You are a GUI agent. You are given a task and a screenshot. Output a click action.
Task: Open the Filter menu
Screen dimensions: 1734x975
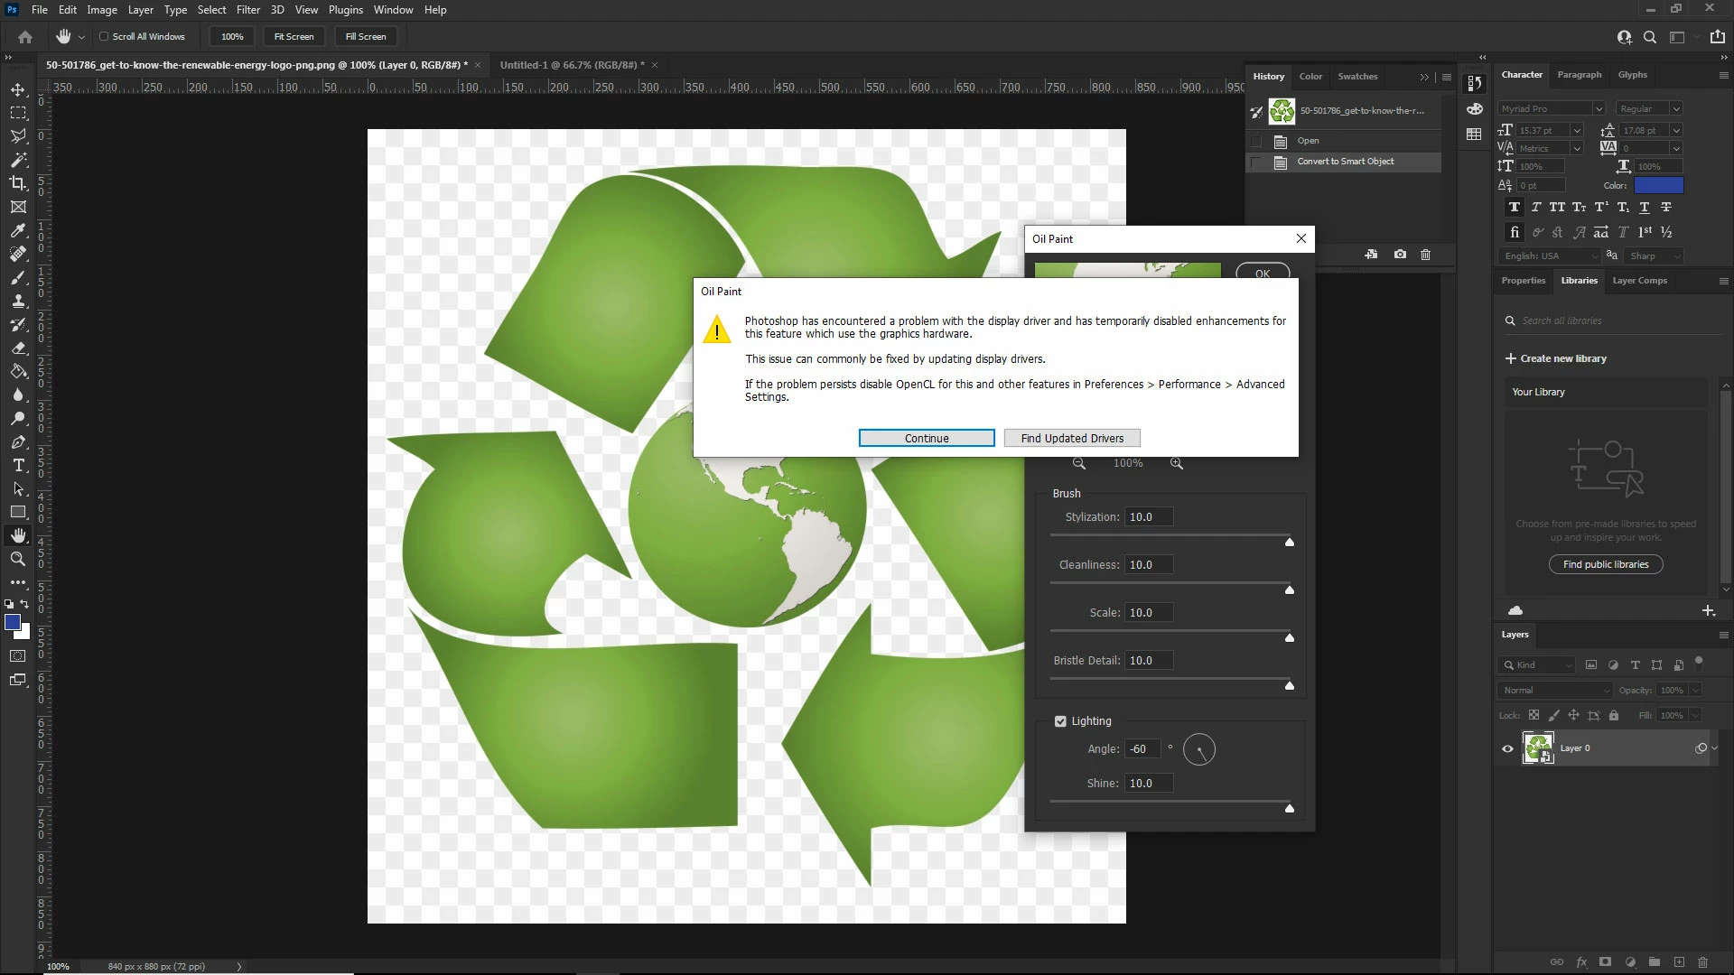(247, 10)
